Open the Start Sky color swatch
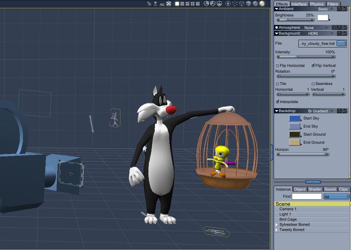 [294, 118]
